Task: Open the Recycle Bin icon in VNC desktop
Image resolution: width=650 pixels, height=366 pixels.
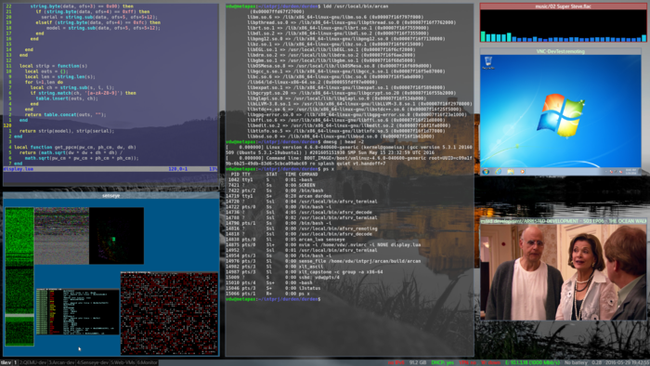Action: tap(487, 62)
